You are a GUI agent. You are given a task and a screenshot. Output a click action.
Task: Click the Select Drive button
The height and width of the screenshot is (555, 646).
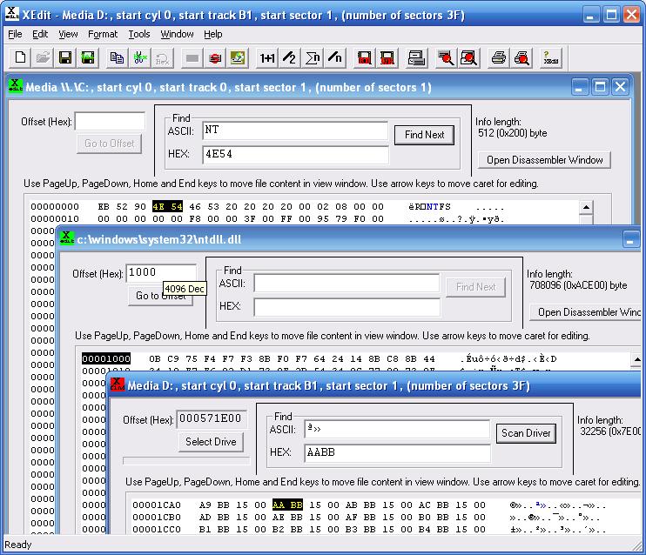click(211, 442)
